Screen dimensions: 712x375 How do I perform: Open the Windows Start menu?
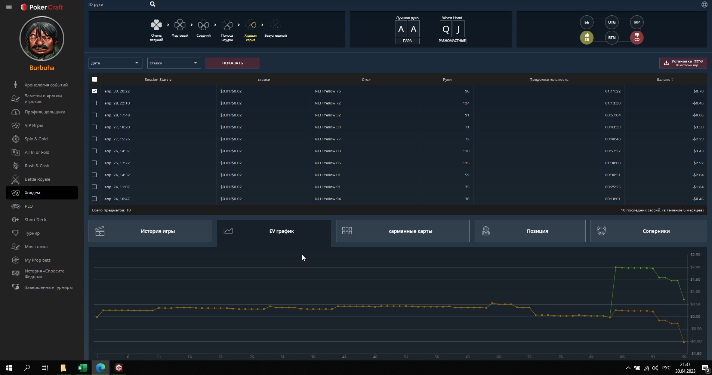coord(9,368)
